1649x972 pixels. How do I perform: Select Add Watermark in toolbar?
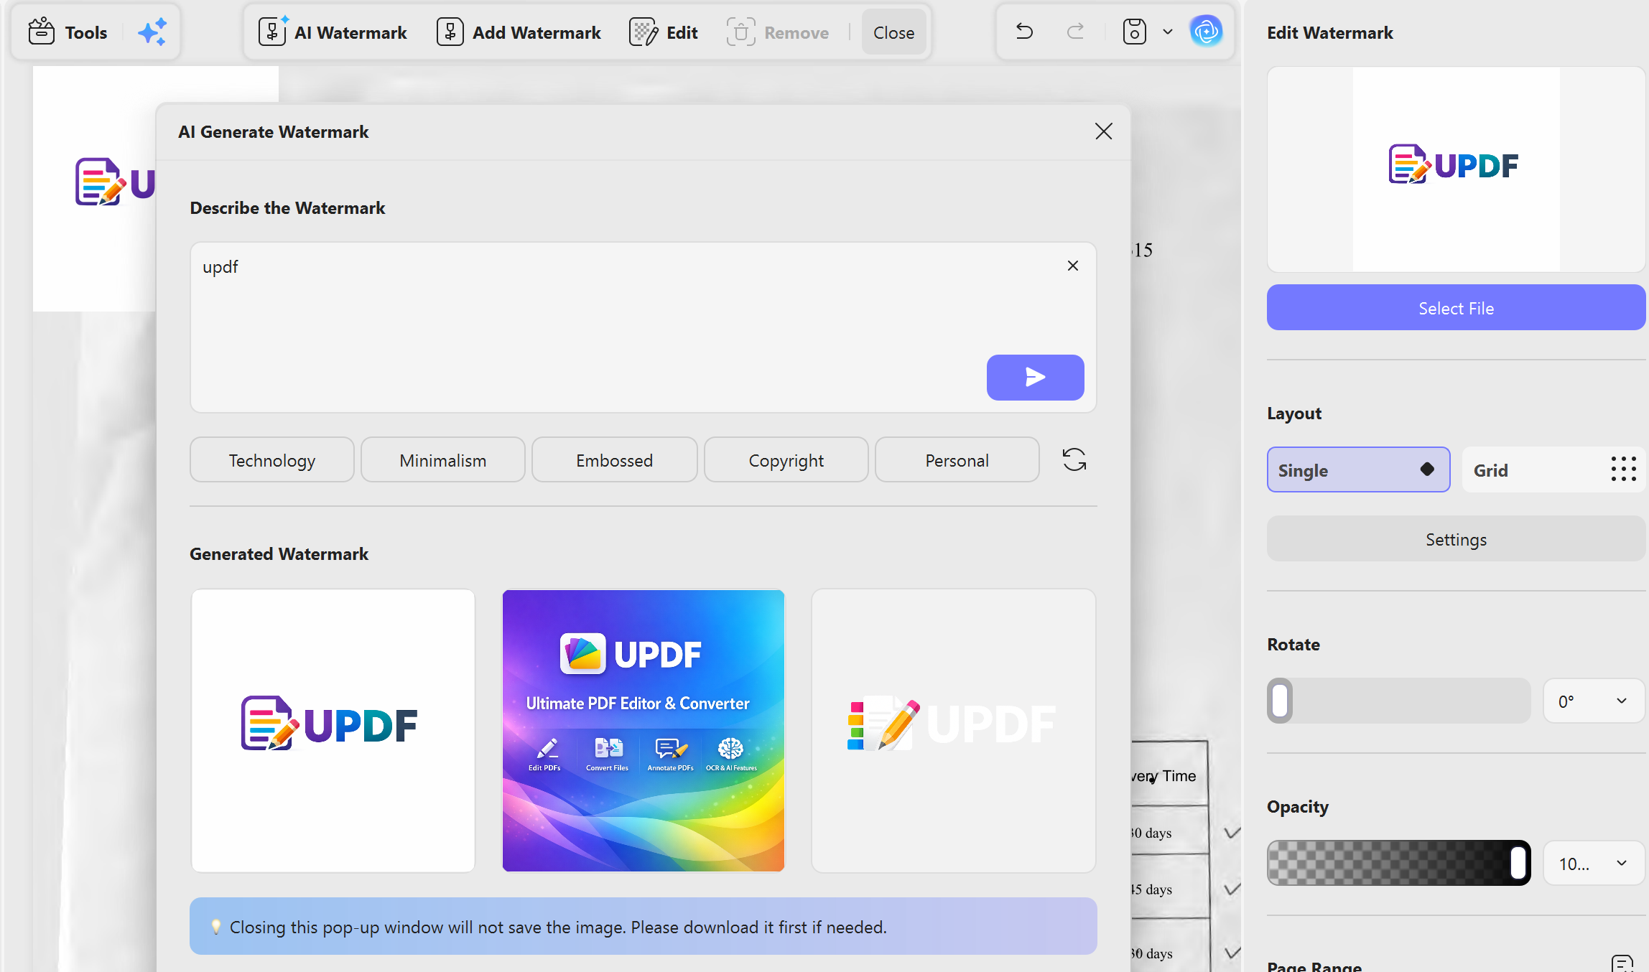point(519,32)
